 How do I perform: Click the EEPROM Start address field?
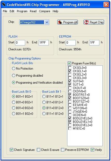point(71,43)
